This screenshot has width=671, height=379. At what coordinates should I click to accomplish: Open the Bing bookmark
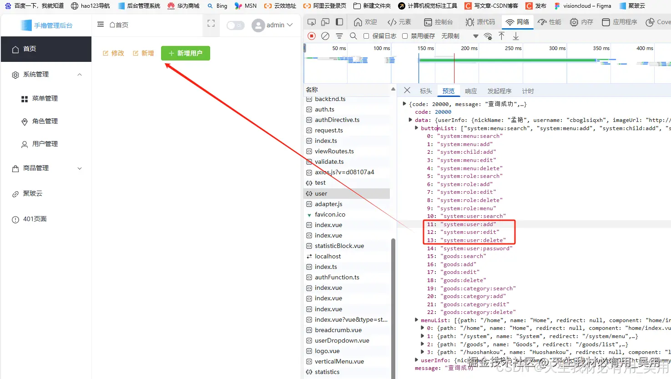coord(217,6)
